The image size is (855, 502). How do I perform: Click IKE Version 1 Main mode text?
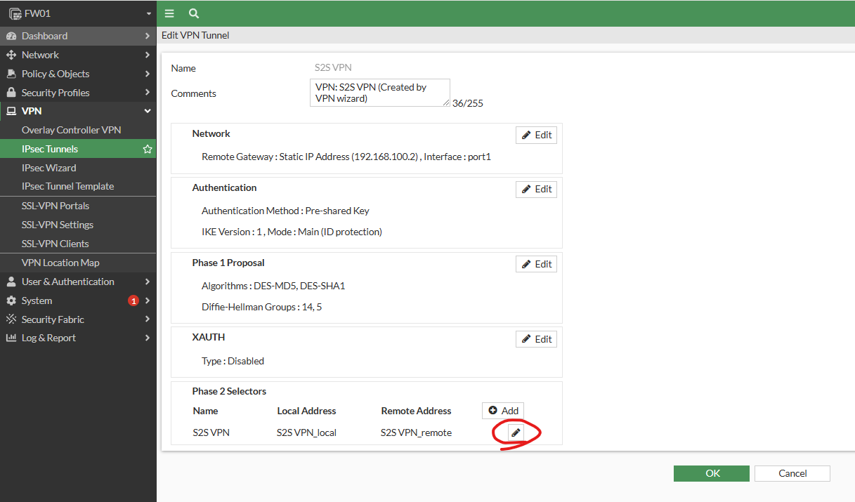tap(292, 232)
